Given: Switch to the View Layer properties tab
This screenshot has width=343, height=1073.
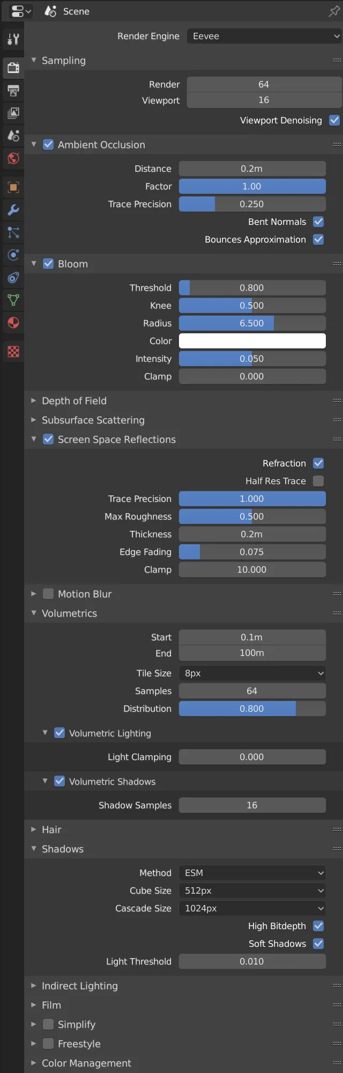Looking at the screenshot, I should tap(13, 113).
